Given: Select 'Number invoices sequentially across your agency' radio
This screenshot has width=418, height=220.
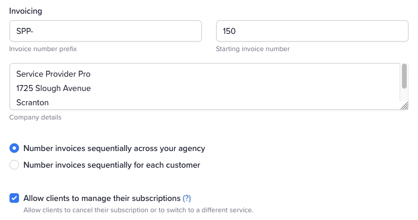Looking at the screenshot, I should click(x=14, y=148).
